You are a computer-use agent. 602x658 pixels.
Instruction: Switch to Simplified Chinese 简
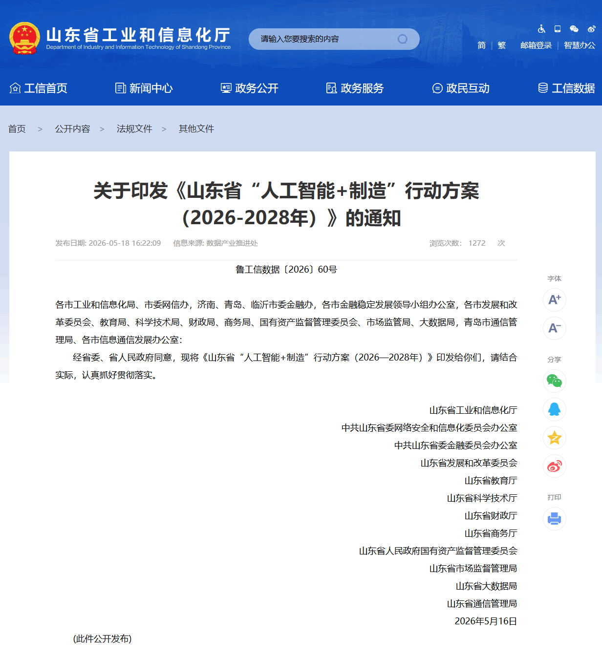tap(481, 45)
